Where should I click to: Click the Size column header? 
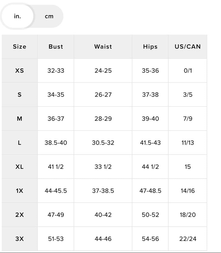[19, 47]
